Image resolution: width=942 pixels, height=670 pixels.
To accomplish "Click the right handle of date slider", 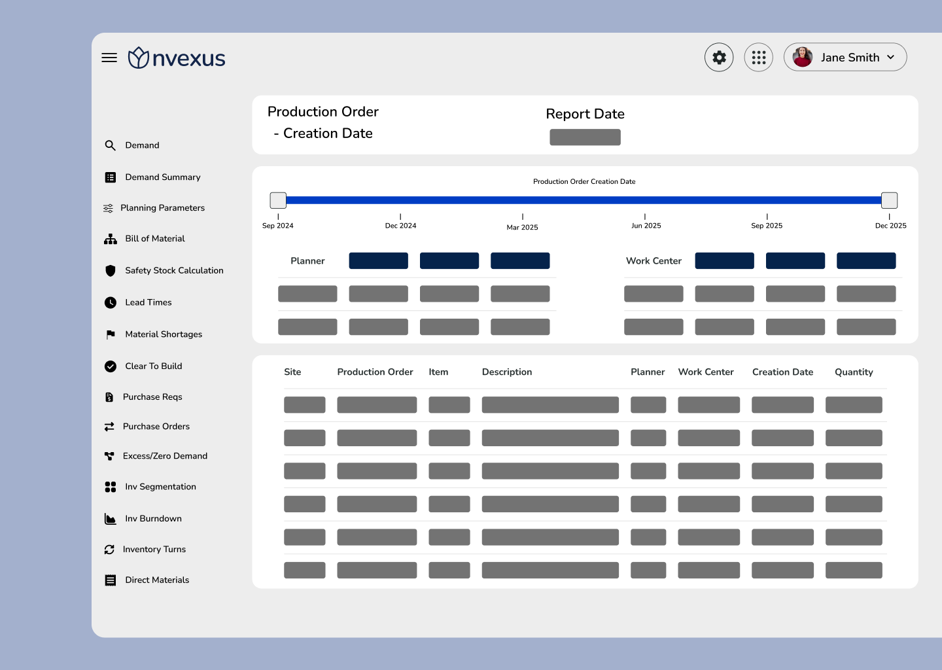I will pyautogui.click(x=889, y=200).
